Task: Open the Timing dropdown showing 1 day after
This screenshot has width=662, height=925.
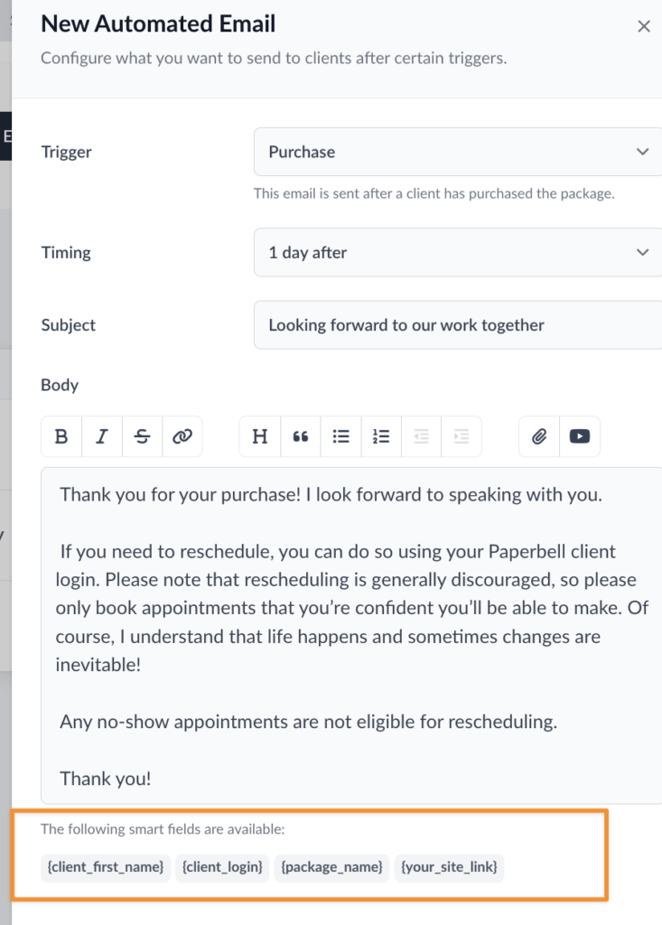Action: 458,253
